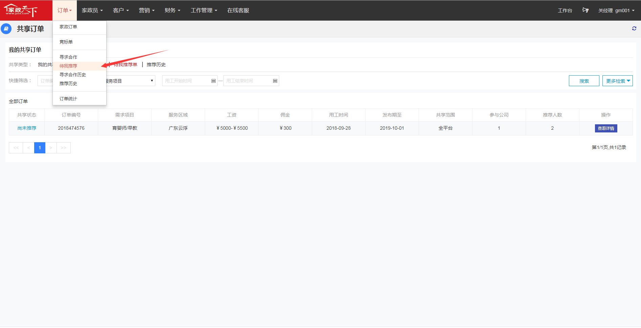Select 待我推荐 in the 订单 menu
This screenshot has height=328, width=641.
coord(80,66)
